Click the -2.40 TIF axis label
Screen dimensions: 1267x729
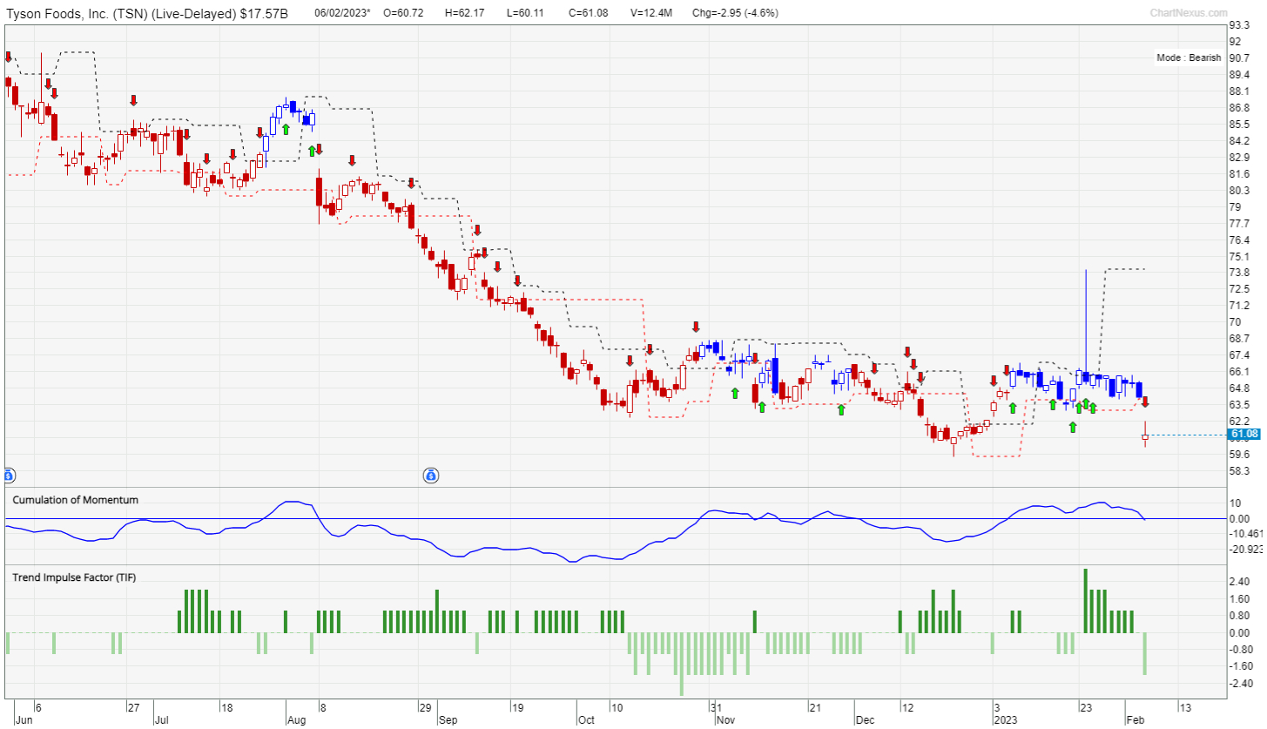1241,683
